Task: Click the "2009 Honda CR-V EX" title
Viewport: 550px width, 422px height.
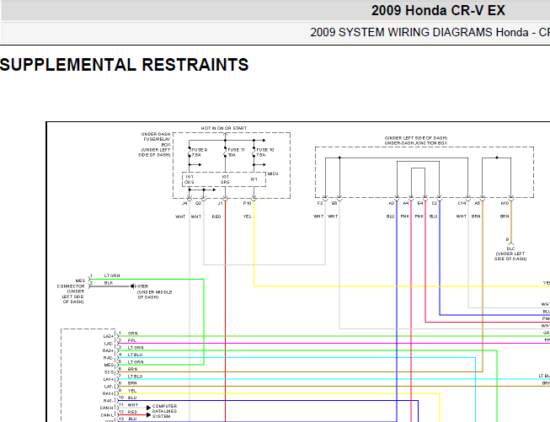Action: tap(438, 10)
